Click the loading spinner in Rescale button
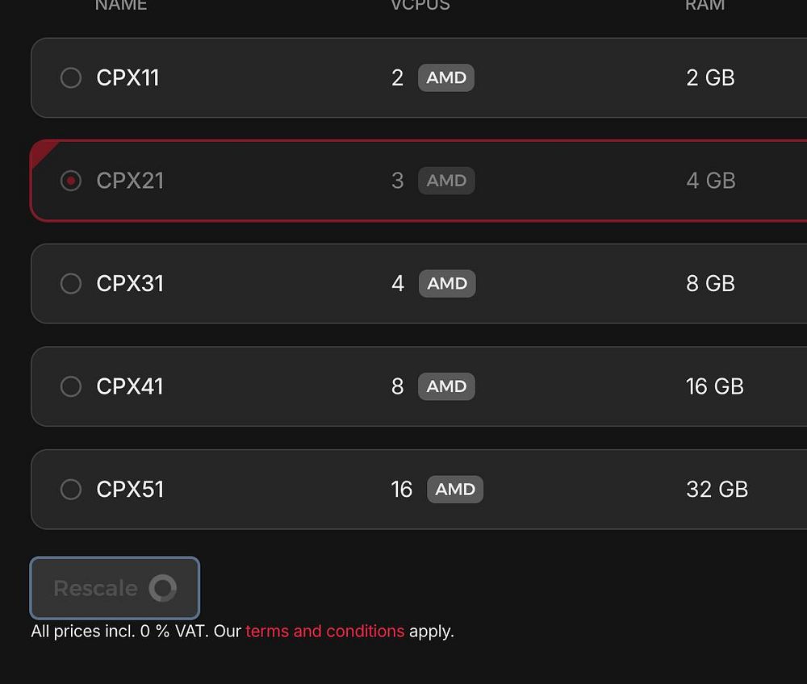Image resolution: width=807 pixels, height=684 pixels. pyautogui.click(x=163, y=588)
